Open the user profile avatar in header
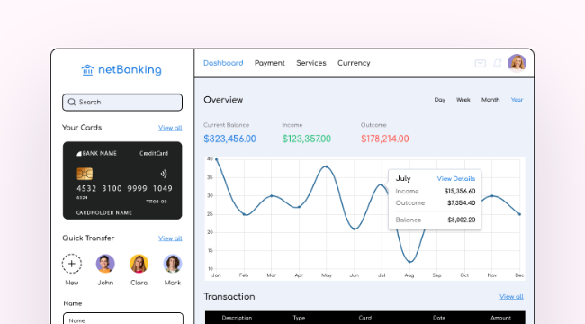Screen dimensions: 585x324 (x=517, y=63)
